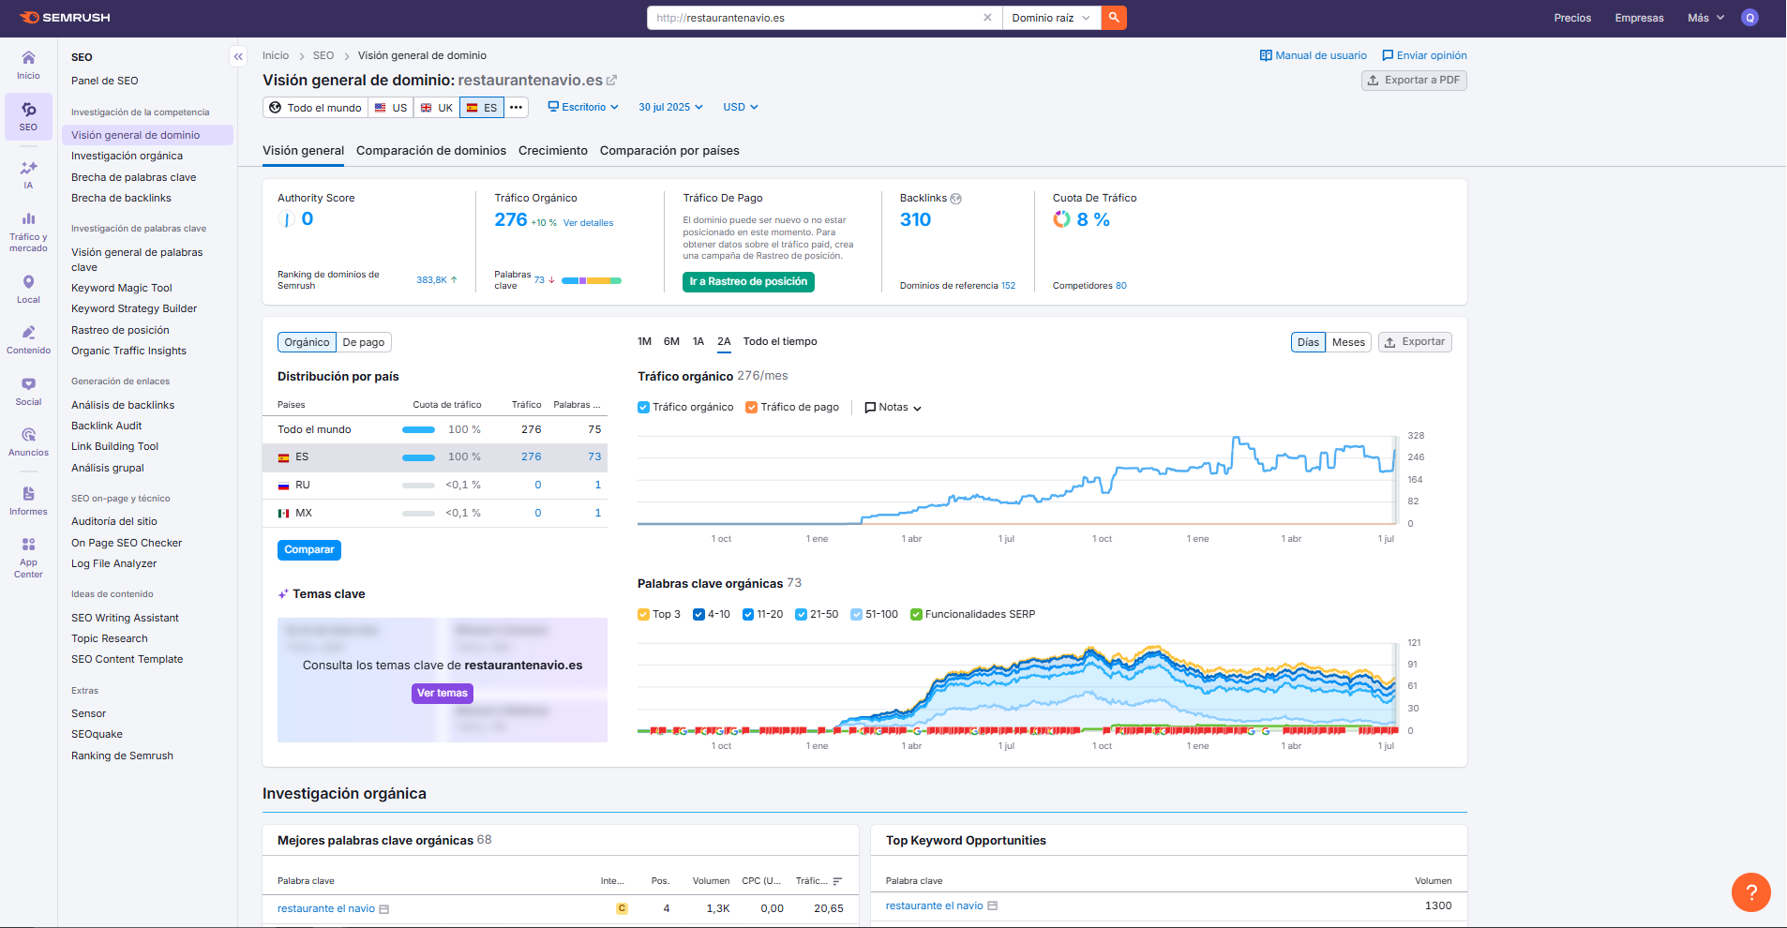Toggle Funcionalidades SERP checkbox
This screenshot has height=928, width=1787.
(916, 615)
